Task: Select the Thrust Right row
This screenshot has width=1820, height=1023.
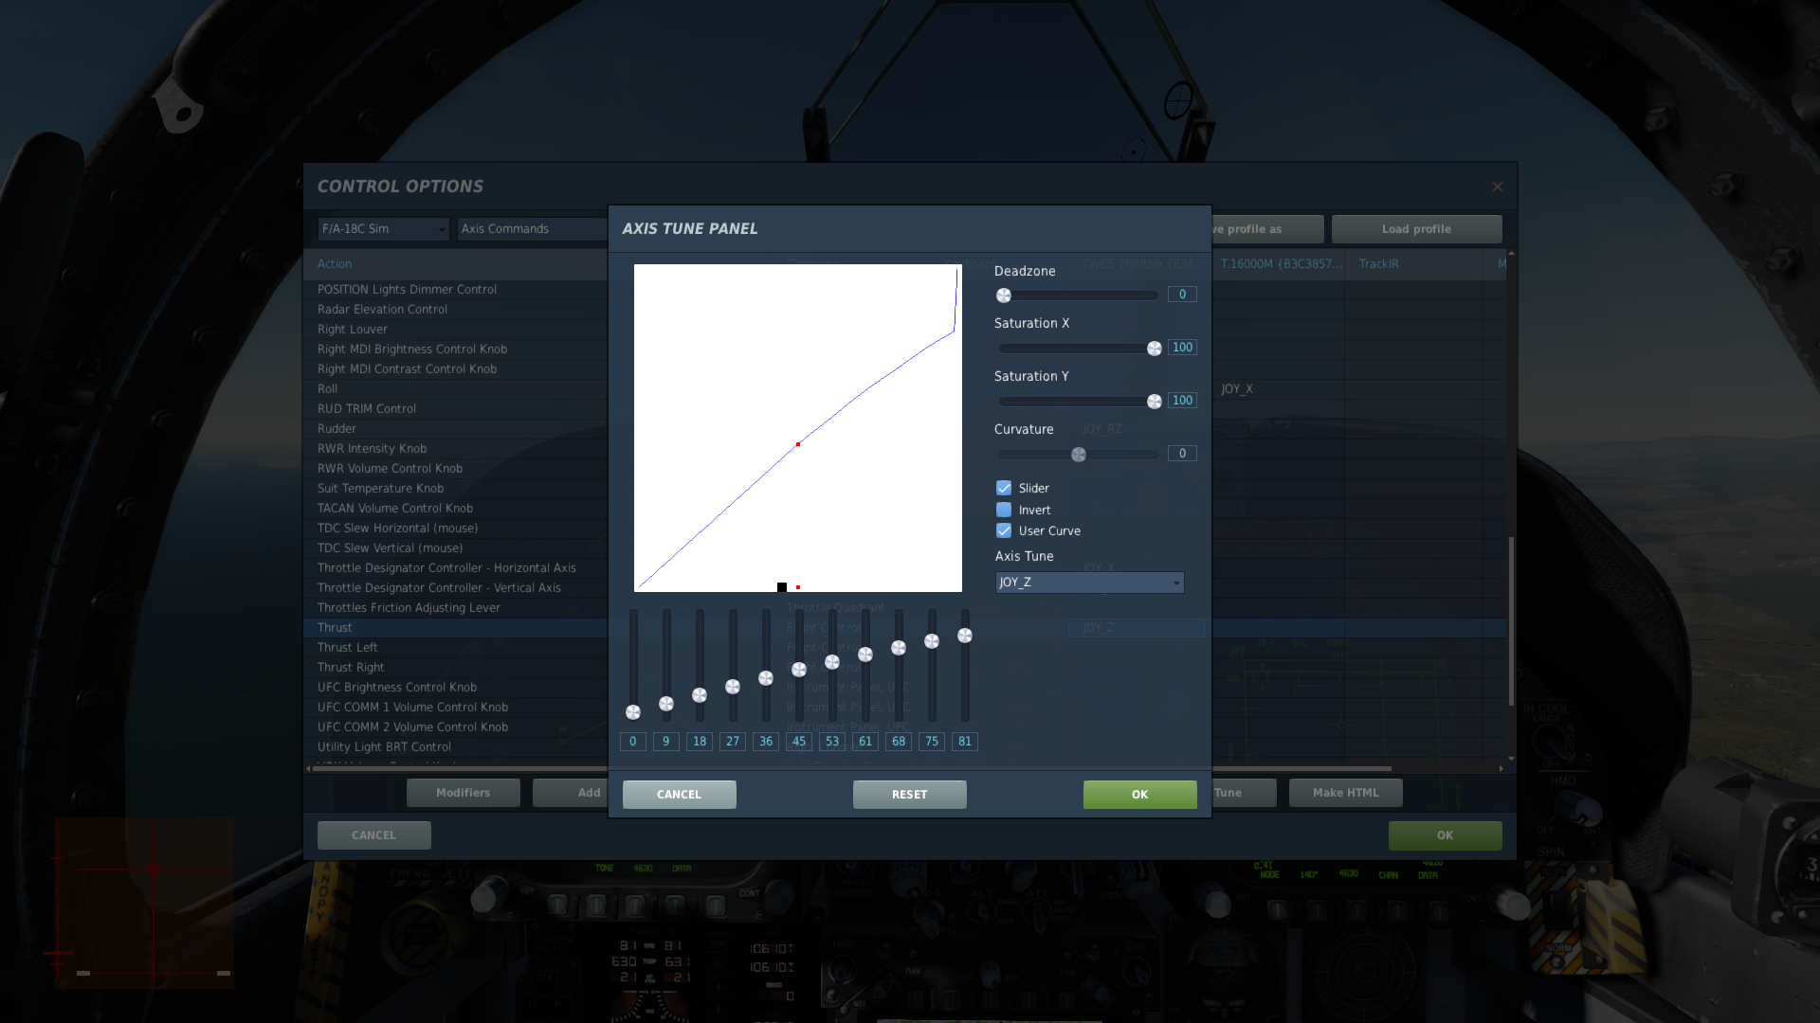Action: (455, 668)
